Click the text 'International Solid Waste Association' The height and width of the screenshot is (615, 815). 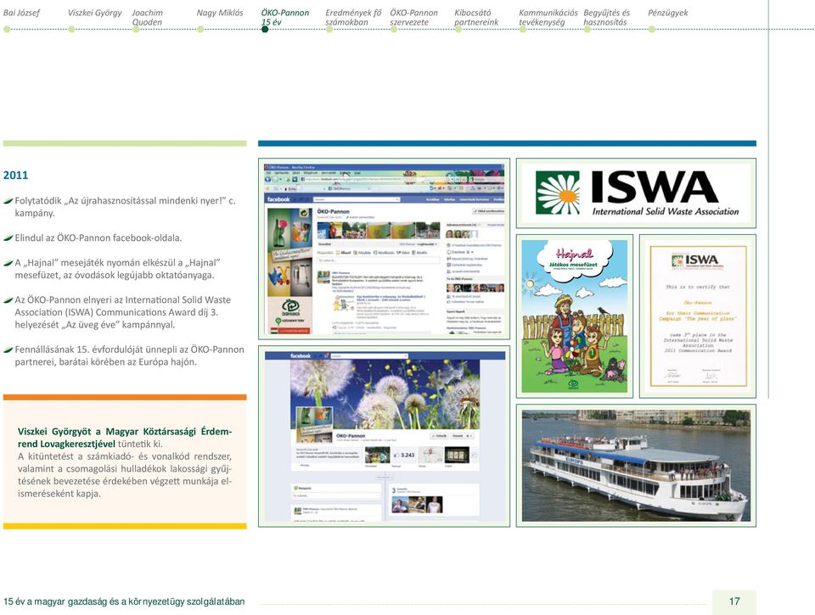(666, 211)
